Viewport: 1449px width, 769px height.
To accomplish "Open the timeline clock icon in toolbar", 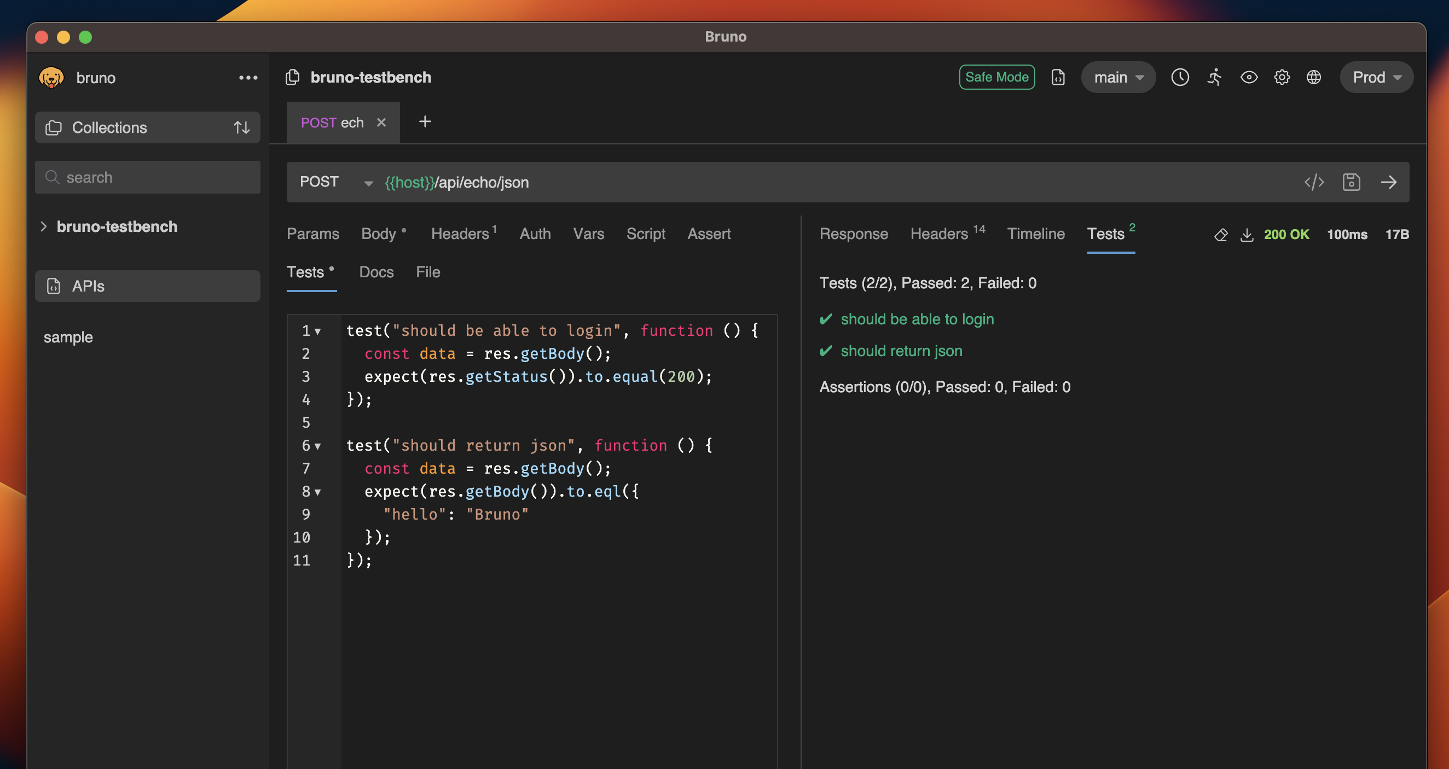I will (1180, 77).
